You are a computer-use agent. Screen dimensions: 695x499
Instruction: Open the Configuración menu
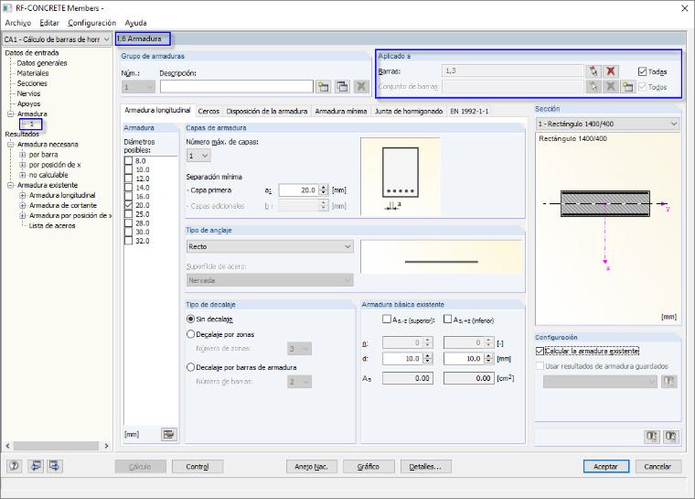coord(91,23)
